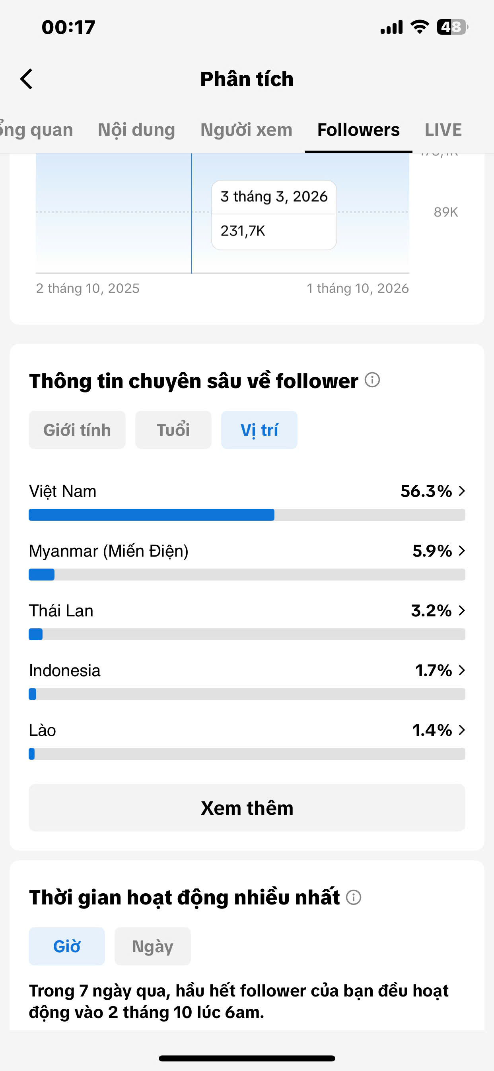Tap the back arrow icon

[26, 79]
